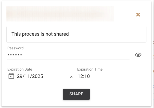Close the share dialog with the X
154x108 pixels.
138,15
